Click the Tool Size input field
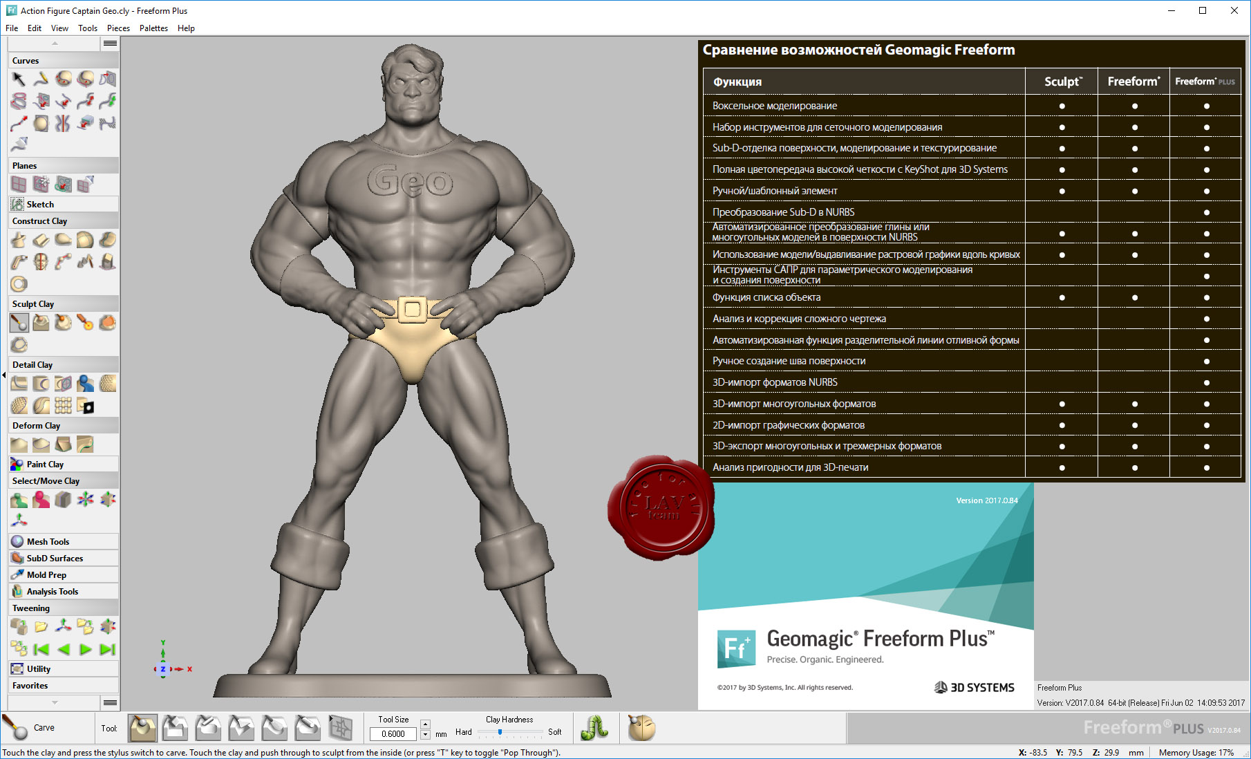The width and height of the screenshot is (1251, 759). [393, 734]
